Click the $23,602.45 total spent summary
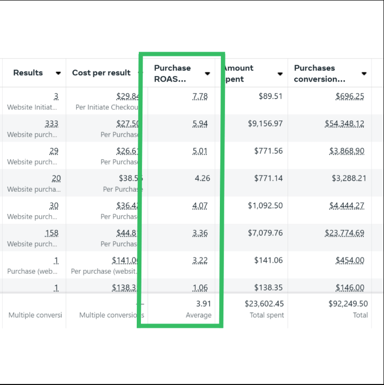 tap(264, 304)
